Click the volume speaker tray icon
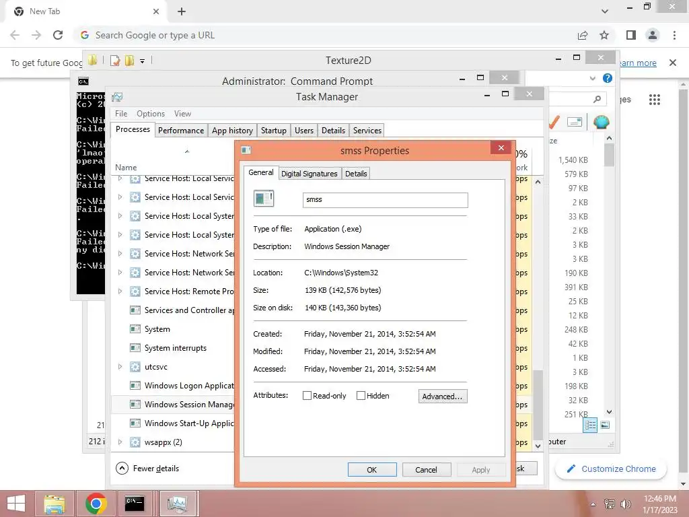This screenshot has height=517, width=689. pos(625,504)
